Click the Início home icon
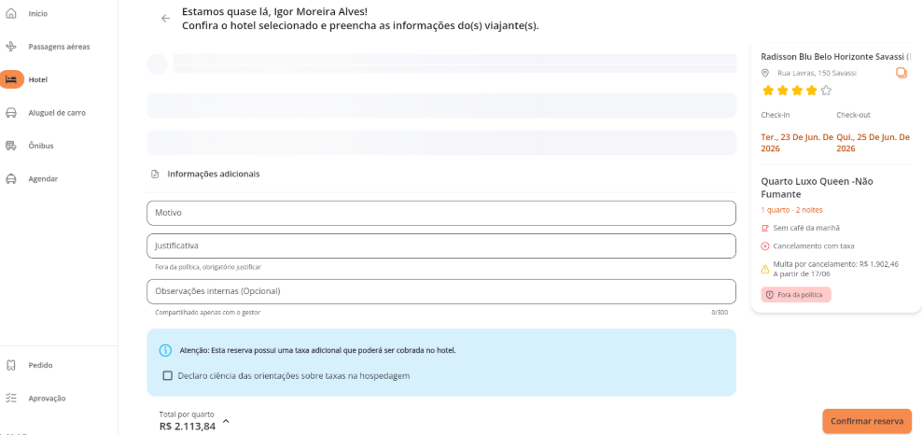This screenshot has width=922, height=435. tap(10, 13)
